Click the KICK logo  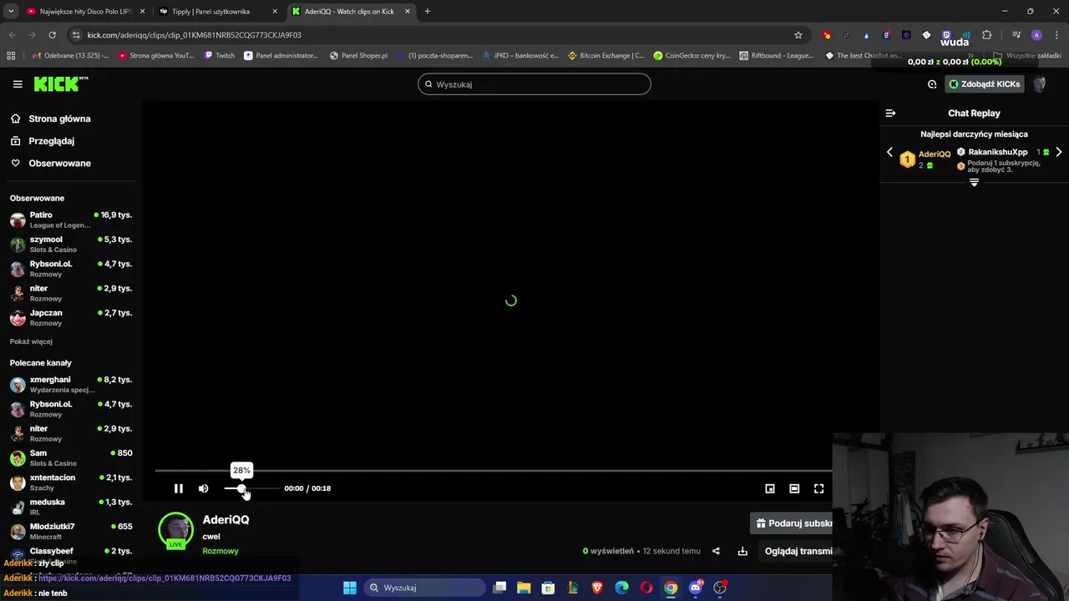tap(60, 83)
